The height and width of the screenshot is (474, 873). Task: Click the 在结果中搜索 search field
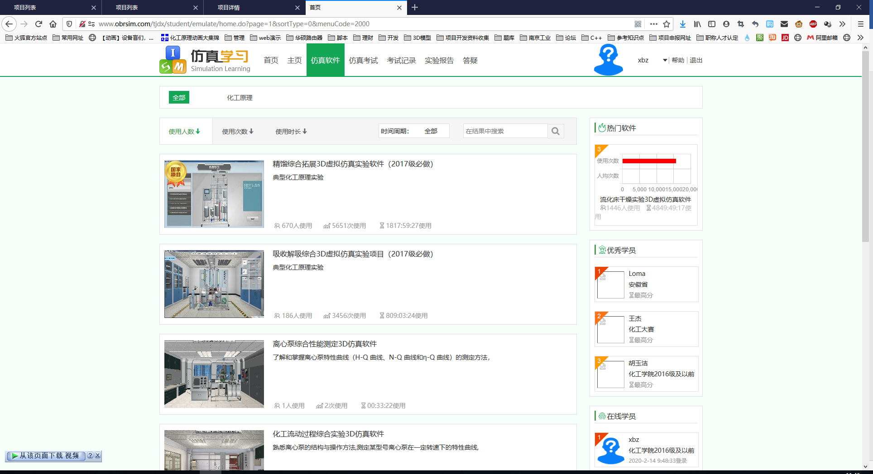[505, 131]
